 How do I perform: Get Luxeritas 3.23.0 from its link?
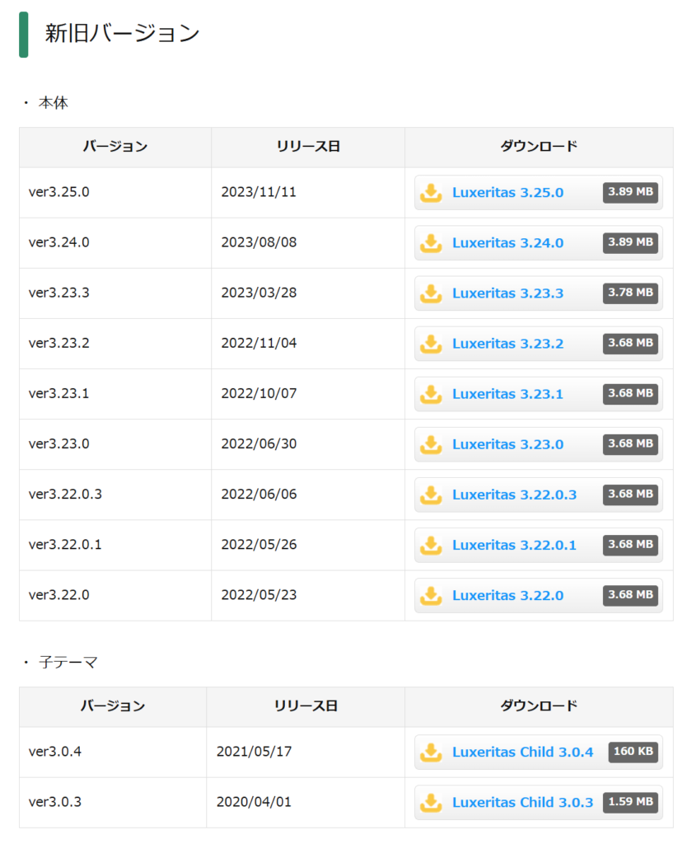pos(507,444)
